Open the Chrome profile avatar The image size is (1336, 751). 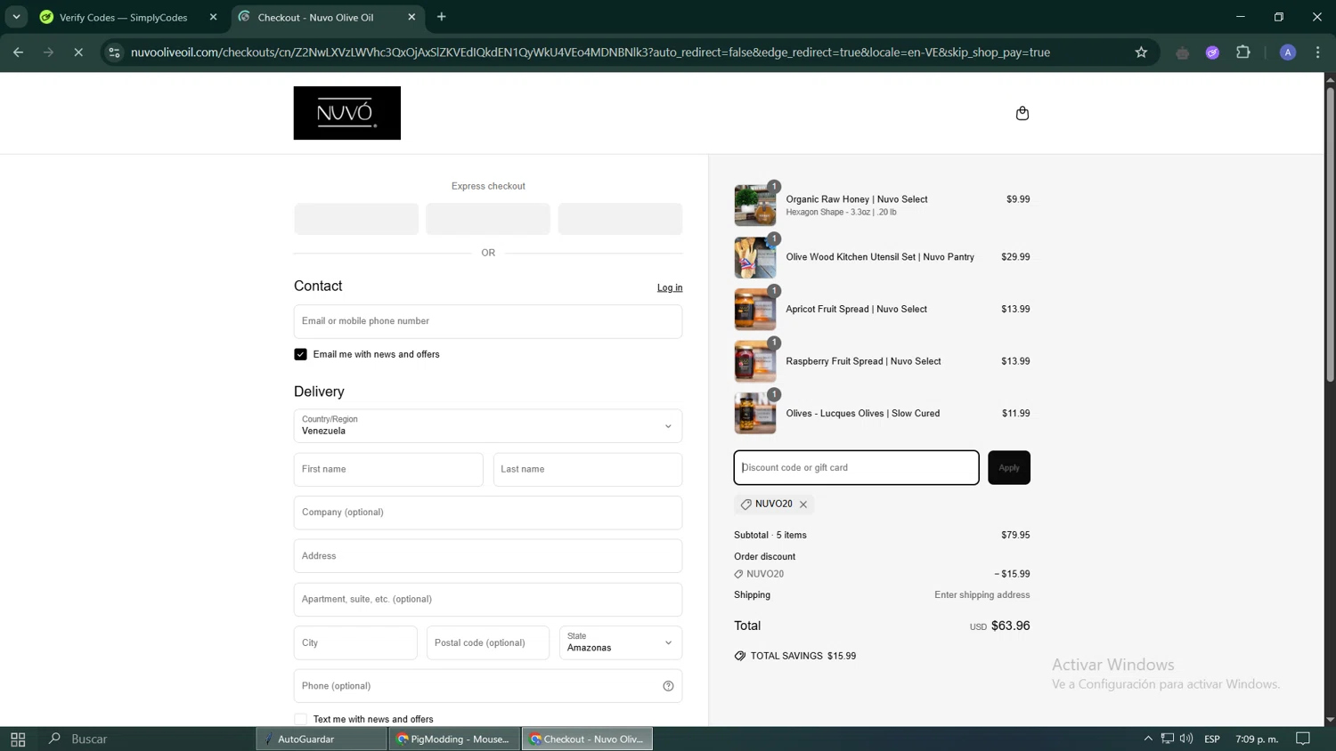(1287, 52)
